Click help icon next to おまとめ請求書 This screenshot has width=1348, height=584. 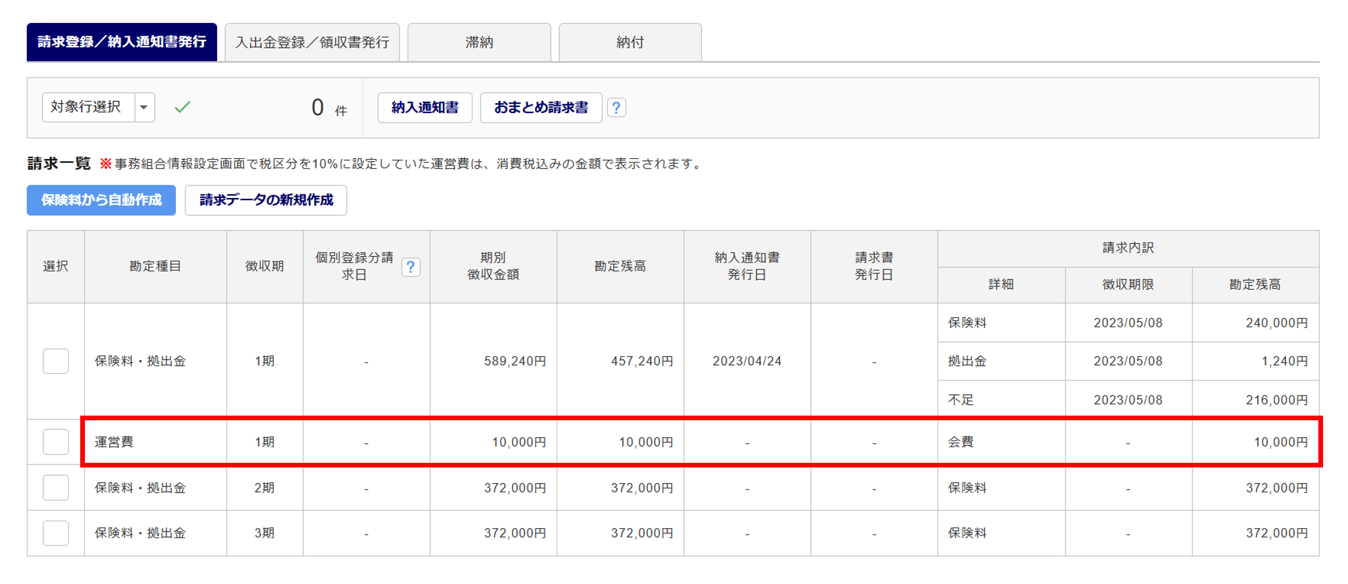[x=616, y=108]
